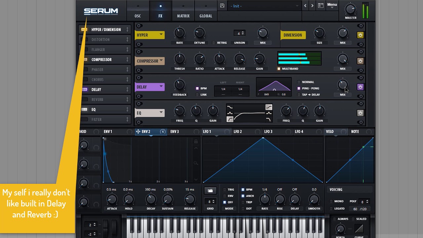The image size is (423, 238).
Task: Click the portamento curve shape box
Action: tap(359, 229)
